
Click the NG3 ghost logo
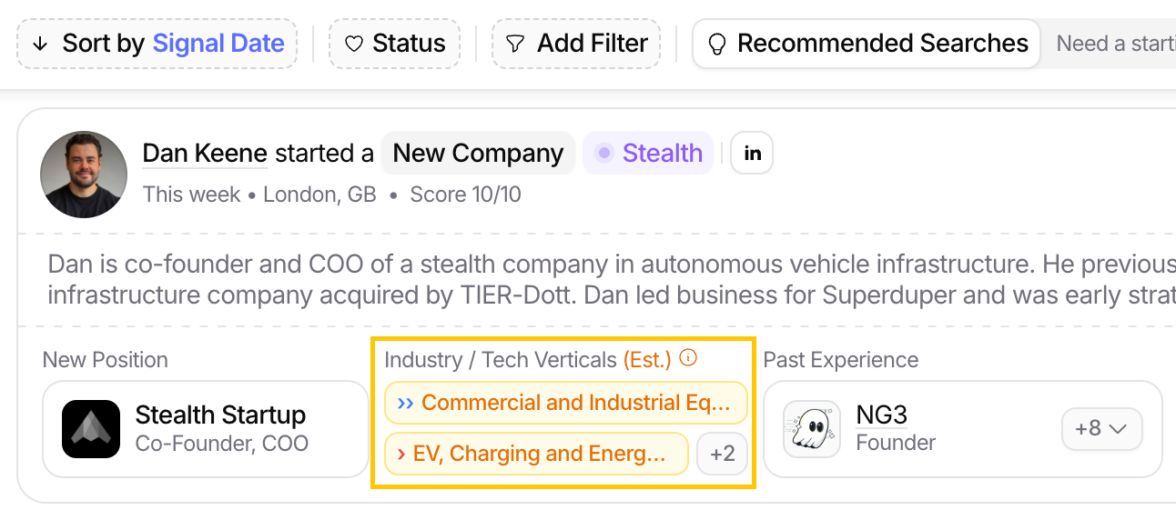[x=812, y=428]
